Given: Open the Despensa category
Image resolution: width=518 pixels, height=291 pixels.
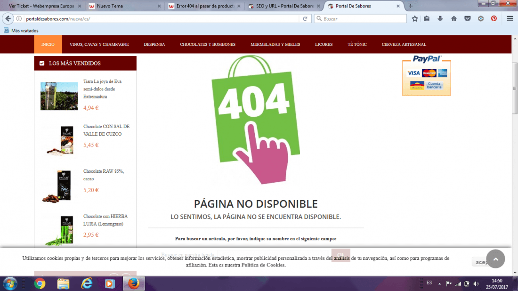Looking at the screenshot, I should (x=154, y=44).
